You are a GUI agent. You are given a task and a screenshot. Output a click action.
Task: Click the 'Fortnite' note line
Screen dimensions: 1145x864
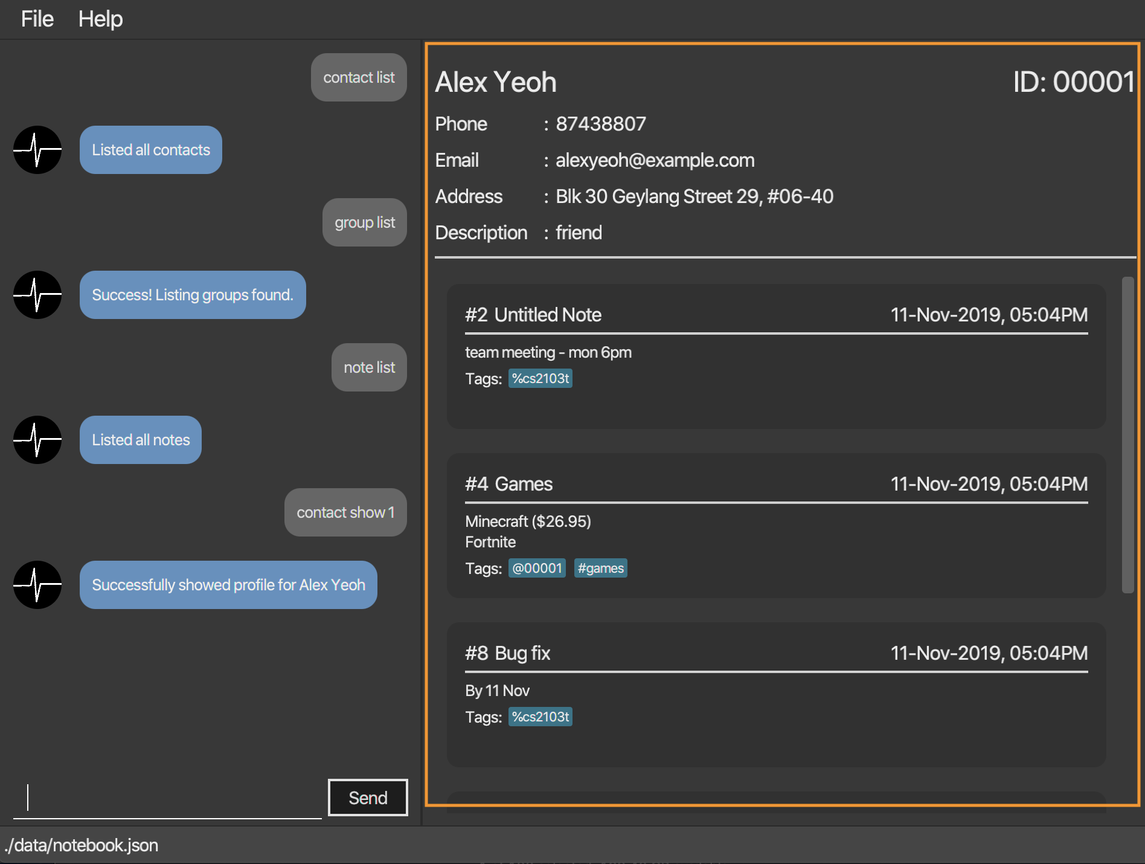coord(490,542)
